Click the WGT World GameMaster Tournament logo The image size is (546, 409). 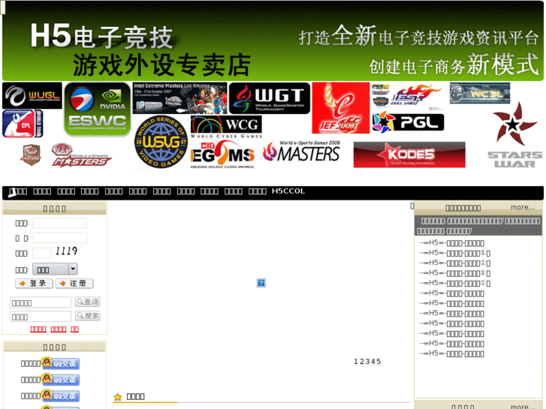(x=270, y=98)
